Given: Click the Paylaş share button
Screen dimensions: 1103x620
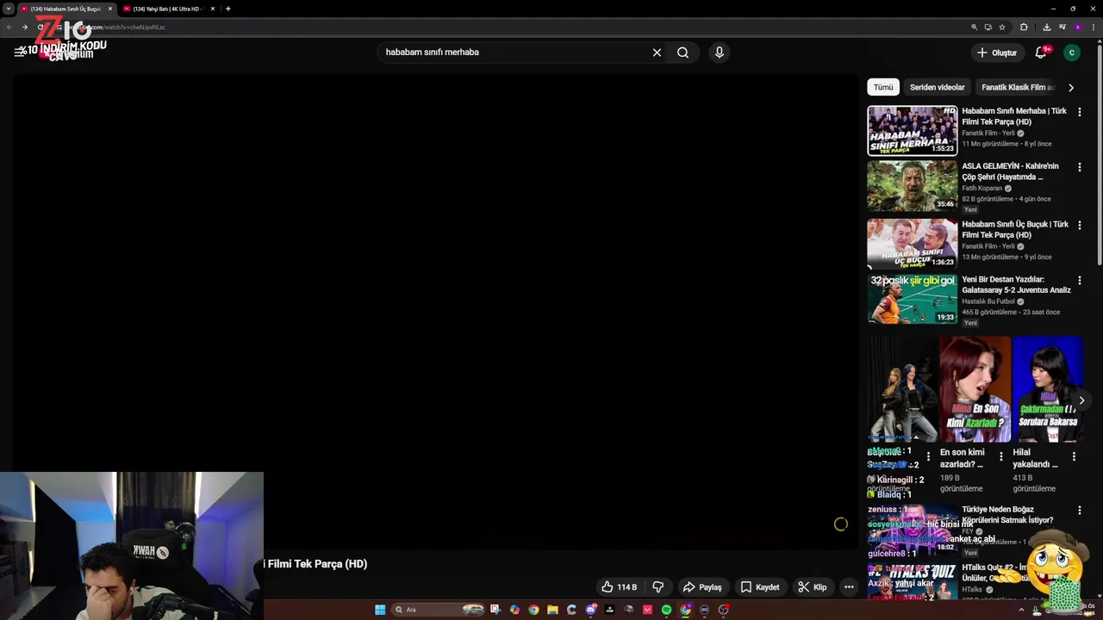Looking at the screenshot, I should [x=702, y=587].
